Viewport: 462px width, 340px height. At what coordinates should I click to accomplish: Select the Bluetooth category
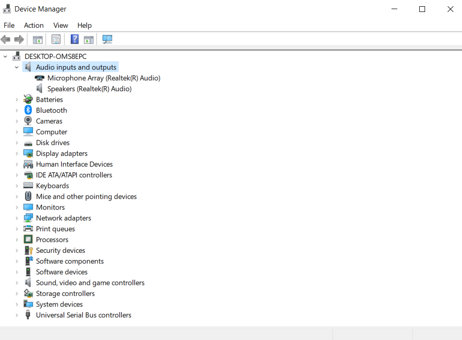(x=51, y=110)
